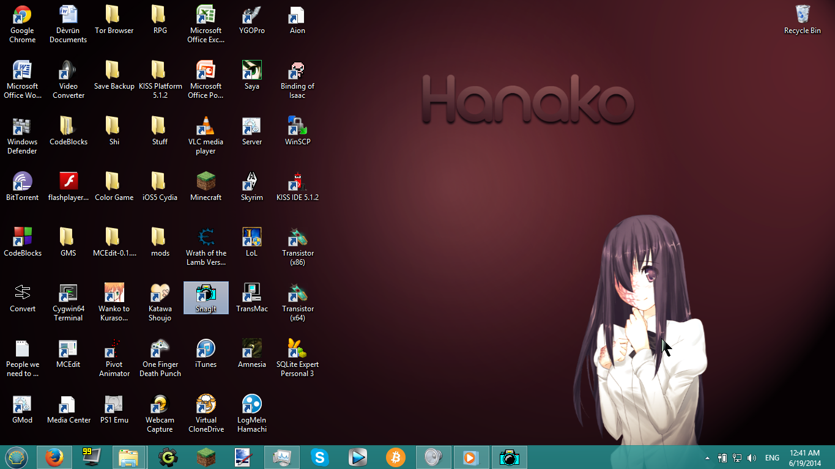
Task: Select the Stuff folder
Action: coord(160,131)
